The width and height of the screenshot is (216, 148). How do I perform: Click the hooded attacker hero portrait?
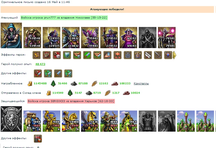point(11,35)
